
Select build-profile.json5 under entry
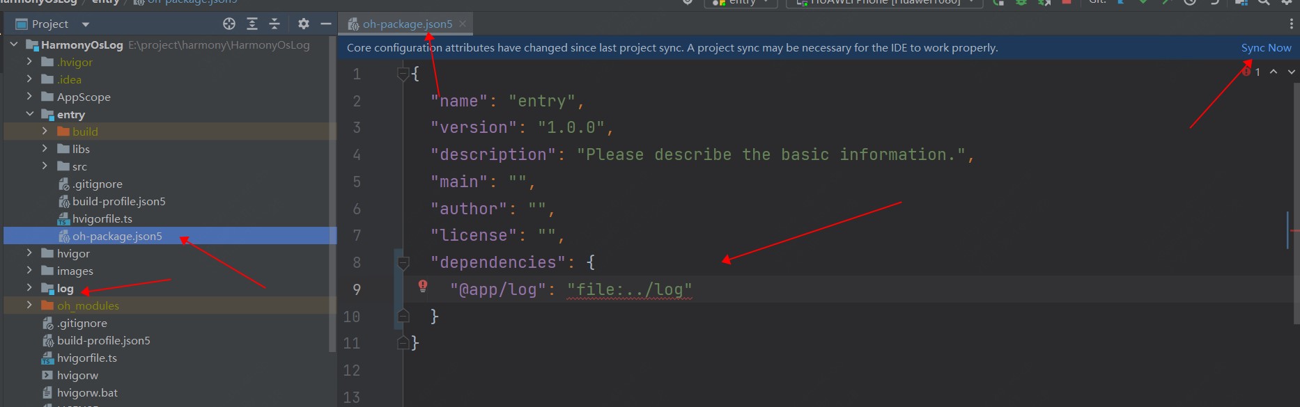point(118,201)
